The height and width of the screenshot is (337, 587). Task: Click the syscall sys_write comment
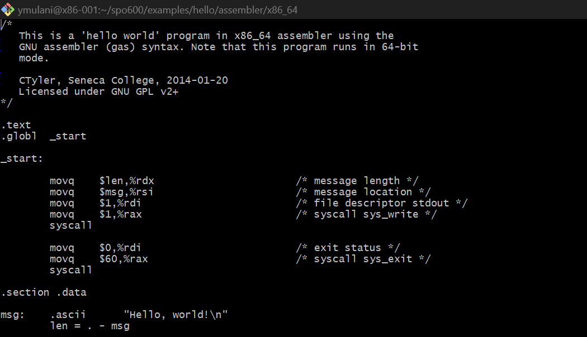coord(366,214)
